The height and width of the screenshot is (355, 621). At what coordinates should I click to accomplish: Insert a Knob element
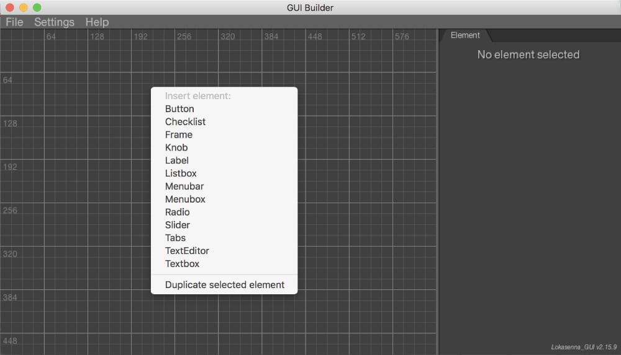(224, 147)
